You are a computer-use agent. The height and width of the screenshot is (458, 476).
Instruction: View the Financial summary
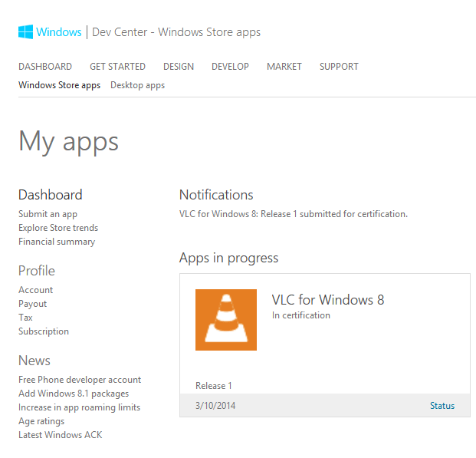pyautogui.click(x=57, y=242)
